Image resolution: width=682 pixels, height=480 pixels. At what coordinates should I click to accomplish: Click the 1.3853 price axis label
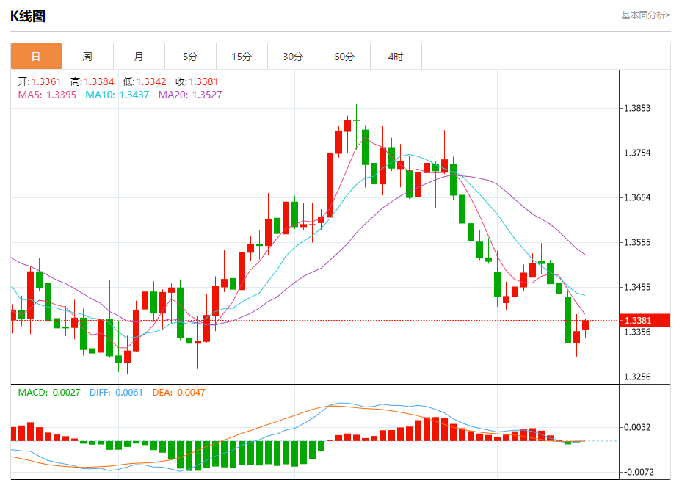637,108
